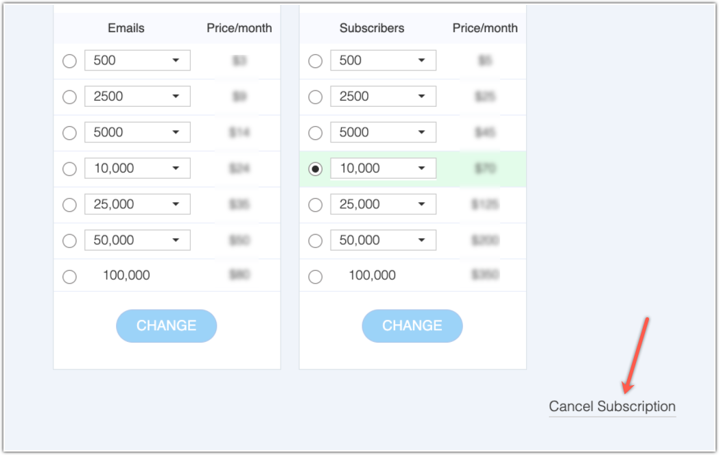
Task: Pick the 25,000 subscribers radio button
Action: tap(315, 204)
